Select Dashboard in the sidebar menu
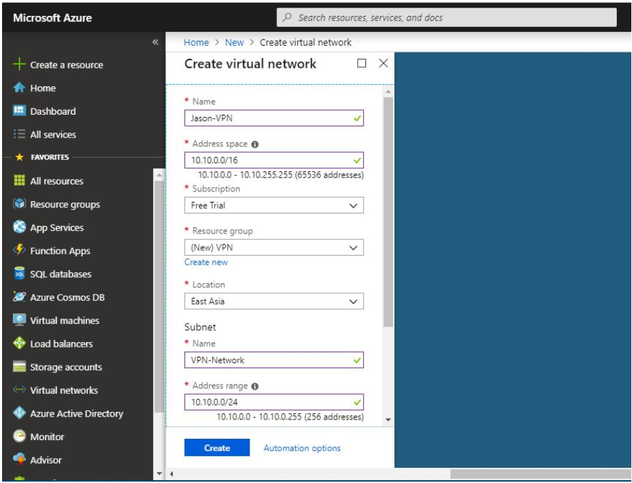Screen dimensions: 632x483 pyautogui.click(x=52, y=111)
